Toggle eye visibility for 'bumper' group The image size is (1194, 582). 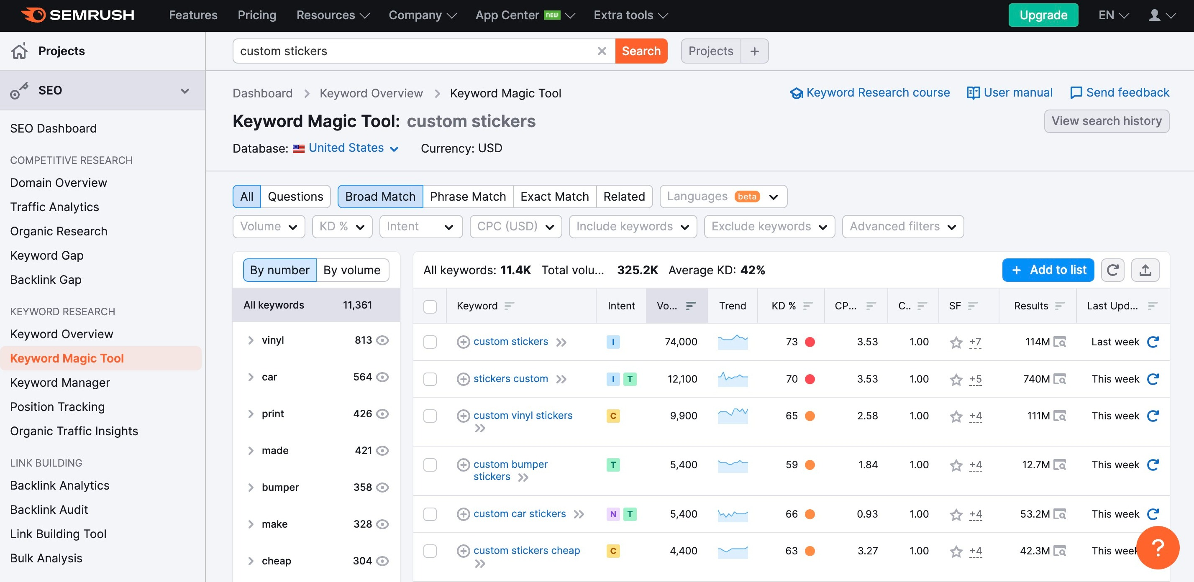point(382,488)
